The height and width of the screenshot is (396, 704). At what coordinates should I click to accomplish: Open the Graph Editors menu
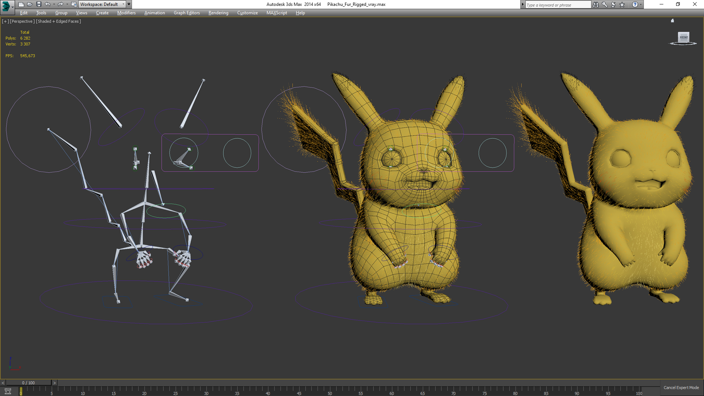click(187, 13)
